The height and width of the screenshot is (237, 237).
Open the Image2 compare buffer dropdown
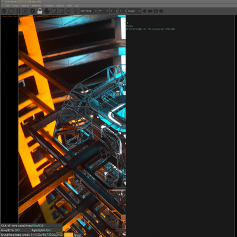[x=134, y=11]
